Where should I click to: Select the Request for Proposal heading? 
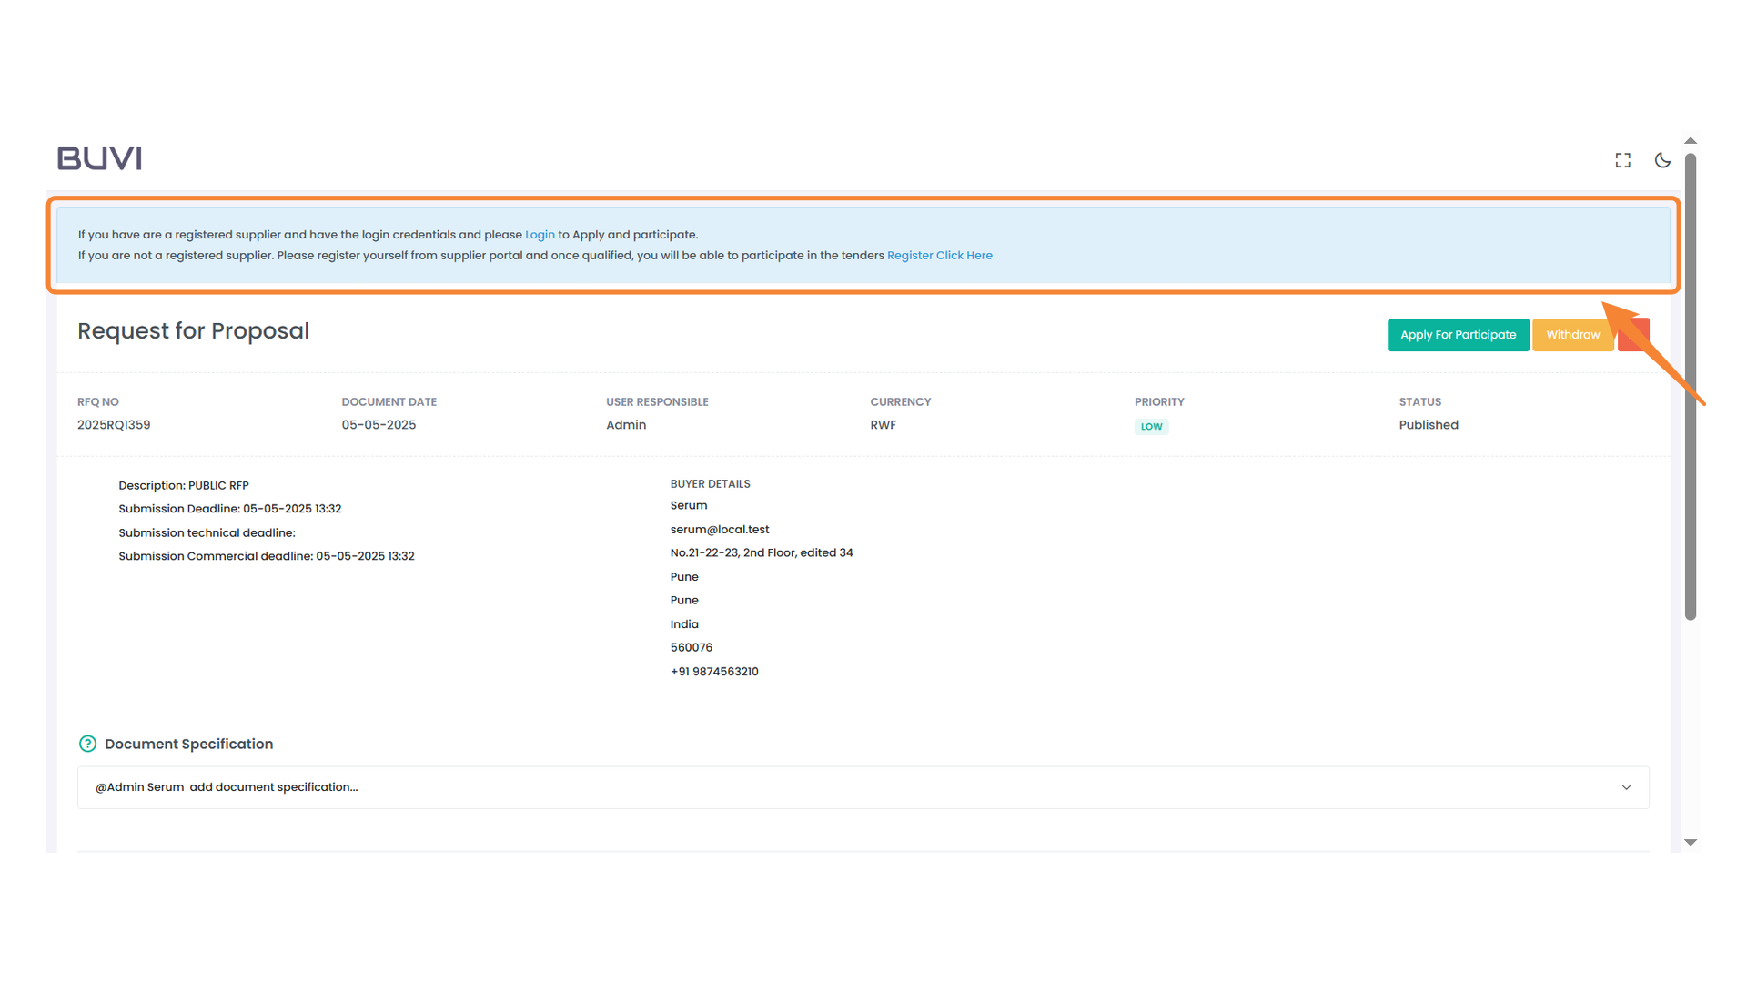click(193, 331)
